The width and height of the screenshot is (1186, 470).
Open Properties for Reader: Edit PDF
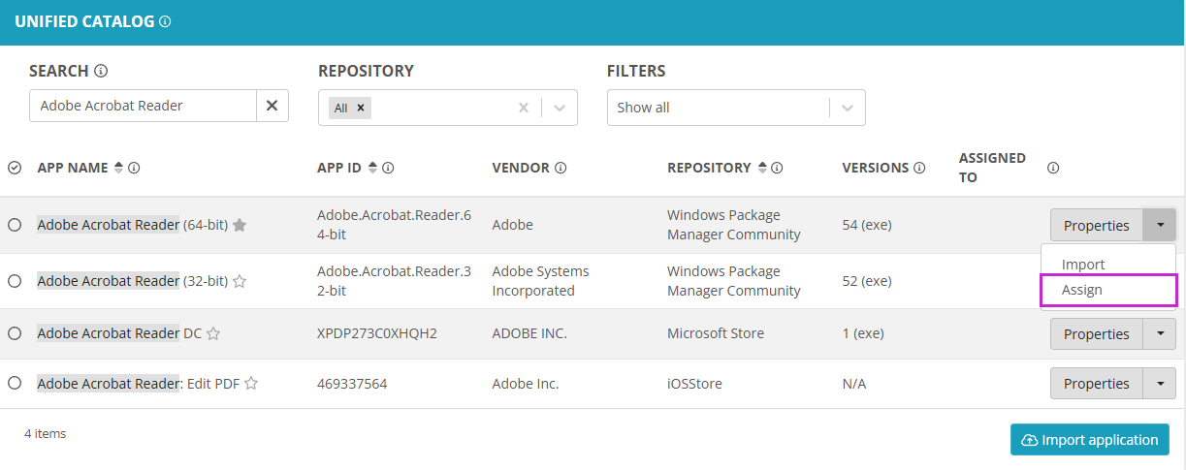click(x=1097, y=384)
